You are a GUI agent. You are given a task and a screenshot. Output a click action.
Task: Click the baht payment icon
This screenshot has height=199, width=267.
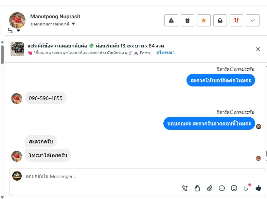(x=246, y=188)
